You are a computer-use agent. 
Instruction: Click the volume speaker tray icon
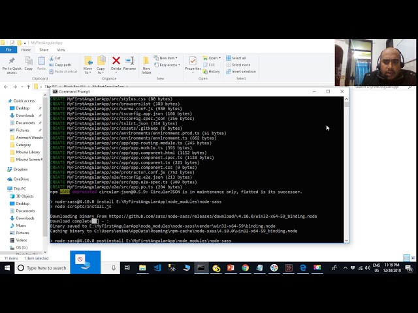[x=368, y=268]
